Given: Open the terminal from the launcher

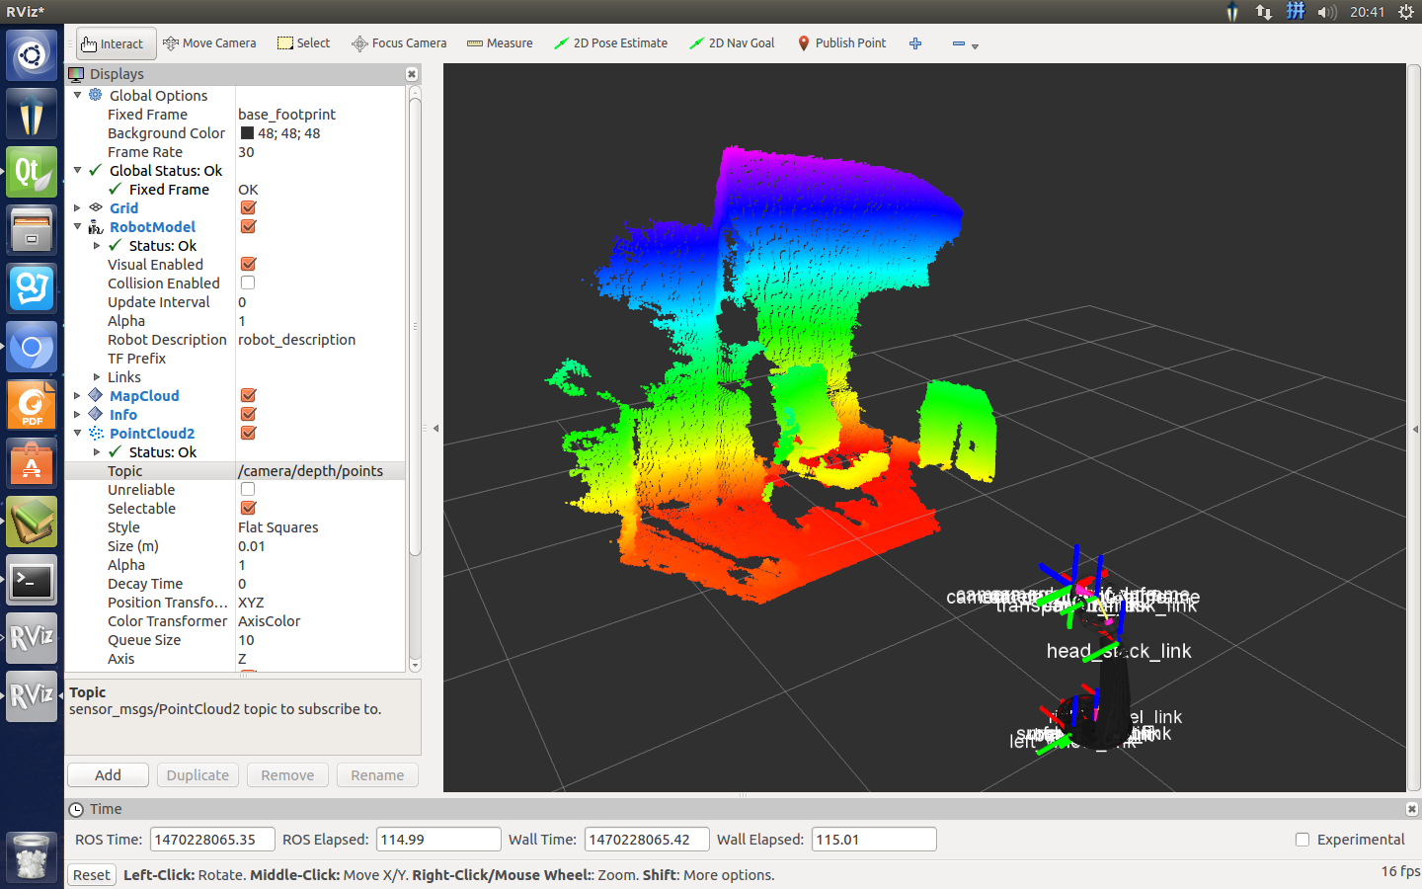Looking at the screenshot, I should click(x=32, y=581).
